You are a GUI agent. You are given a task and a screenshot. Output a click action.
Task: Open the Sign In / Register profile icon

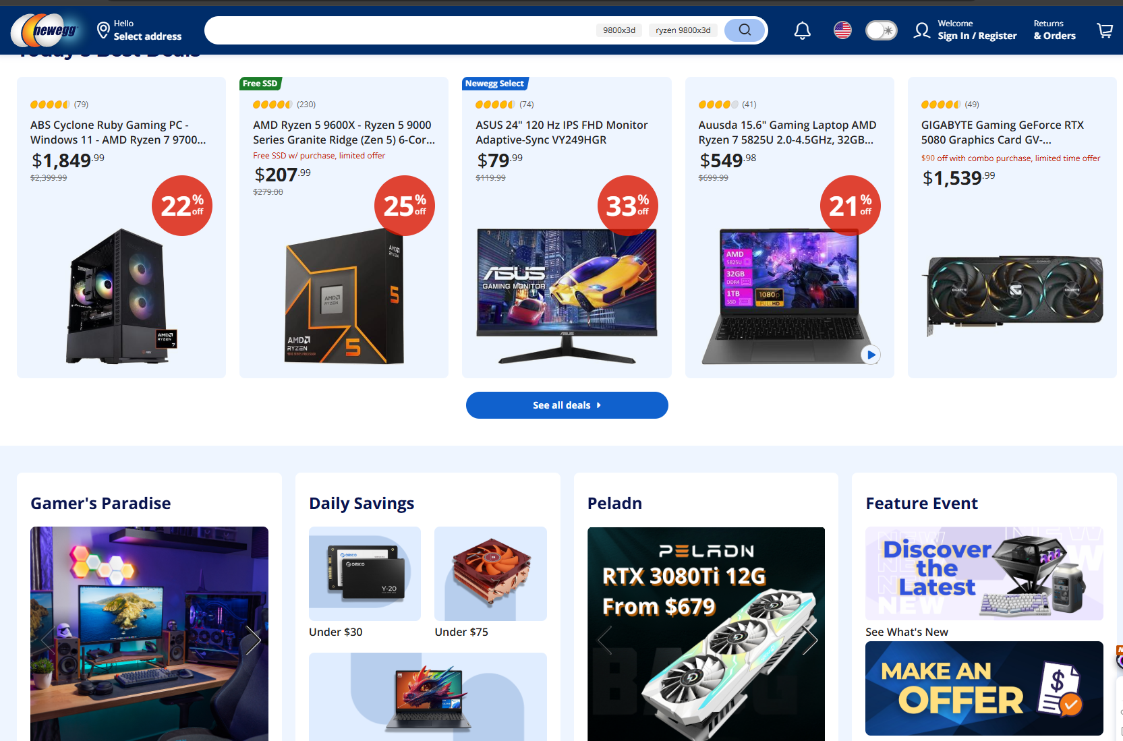pyautogui.click(x=921, y=30)
